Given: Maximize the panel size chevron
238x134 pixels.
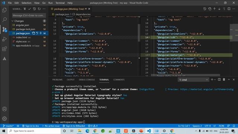Looking at the screenshot, I should (x=229, y=79).
